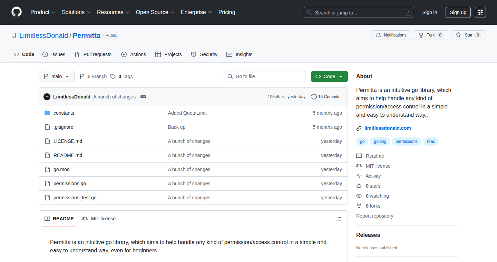Viewport: 497px width, 262px height.
Task: Open commit hash 108b8a5
Action: (276, 97)
